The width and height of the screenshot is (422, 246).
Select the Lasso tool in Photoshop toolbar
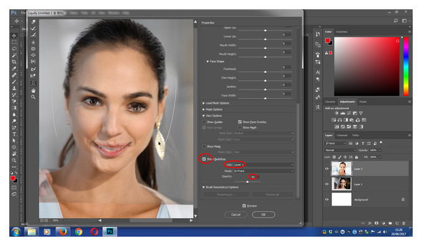coord(14,49)
